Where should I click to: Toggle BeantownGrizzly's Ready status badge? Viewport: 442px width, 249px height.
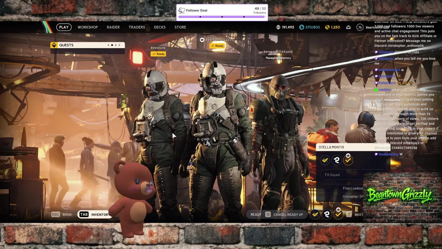click(x=217, y=46)
